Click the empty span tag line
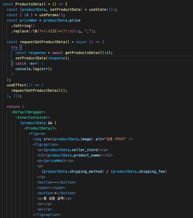 click(51, 188)
